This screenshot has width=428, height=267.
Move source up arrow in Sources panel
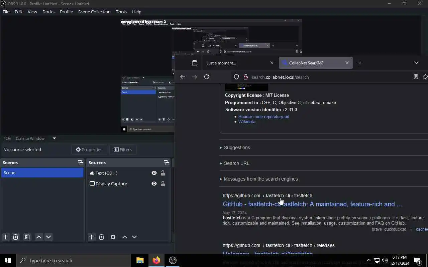(125, 237)
